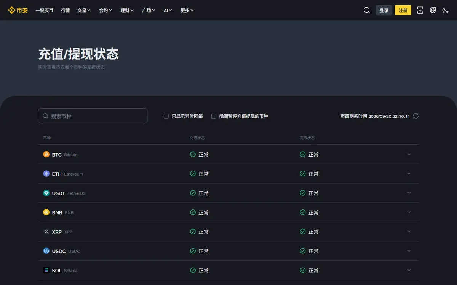Expand the BNB row chevron

click(x=409, y=212)
